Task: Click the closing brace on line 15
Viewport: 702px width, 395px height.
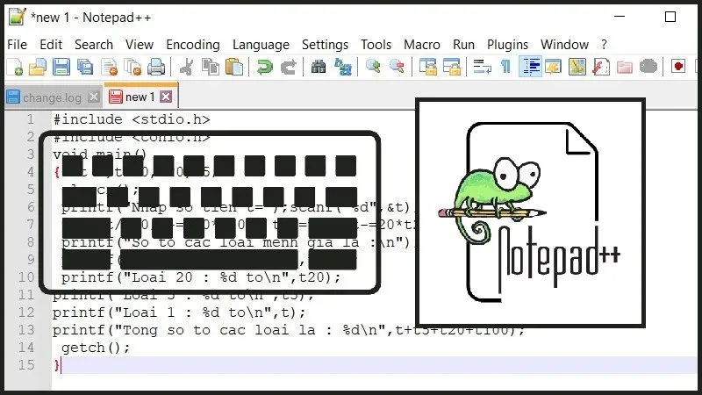Action: pyautogui.click(x=56, y=365)
